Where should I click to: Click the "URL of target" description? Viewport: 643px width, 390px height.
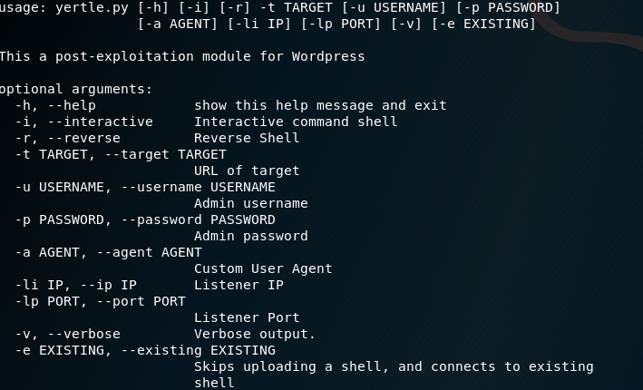tap(247, 171)
